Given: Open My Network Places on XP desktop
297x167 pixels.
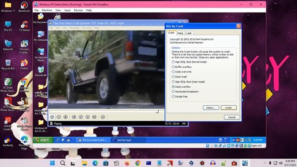Looking at the screenshot, I should click(x=41, y=55).
